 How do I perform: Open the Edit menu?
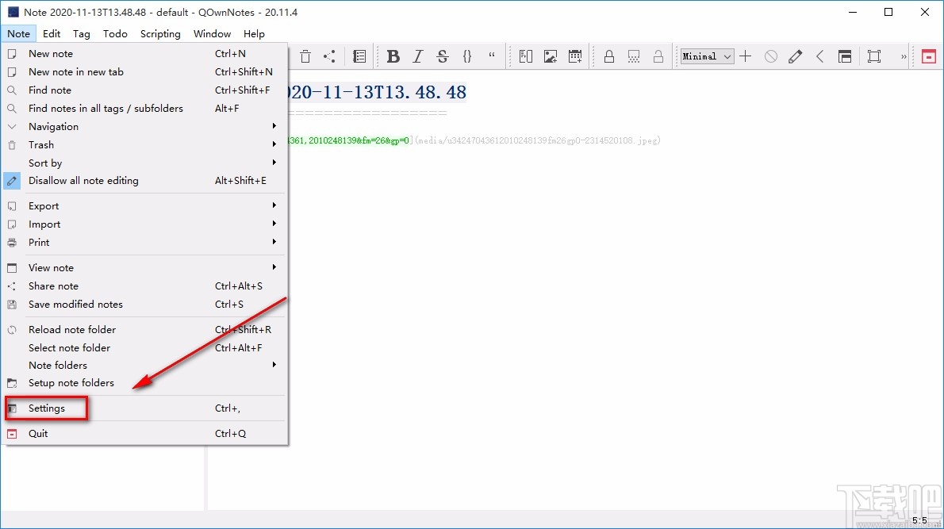coord(52,33)
